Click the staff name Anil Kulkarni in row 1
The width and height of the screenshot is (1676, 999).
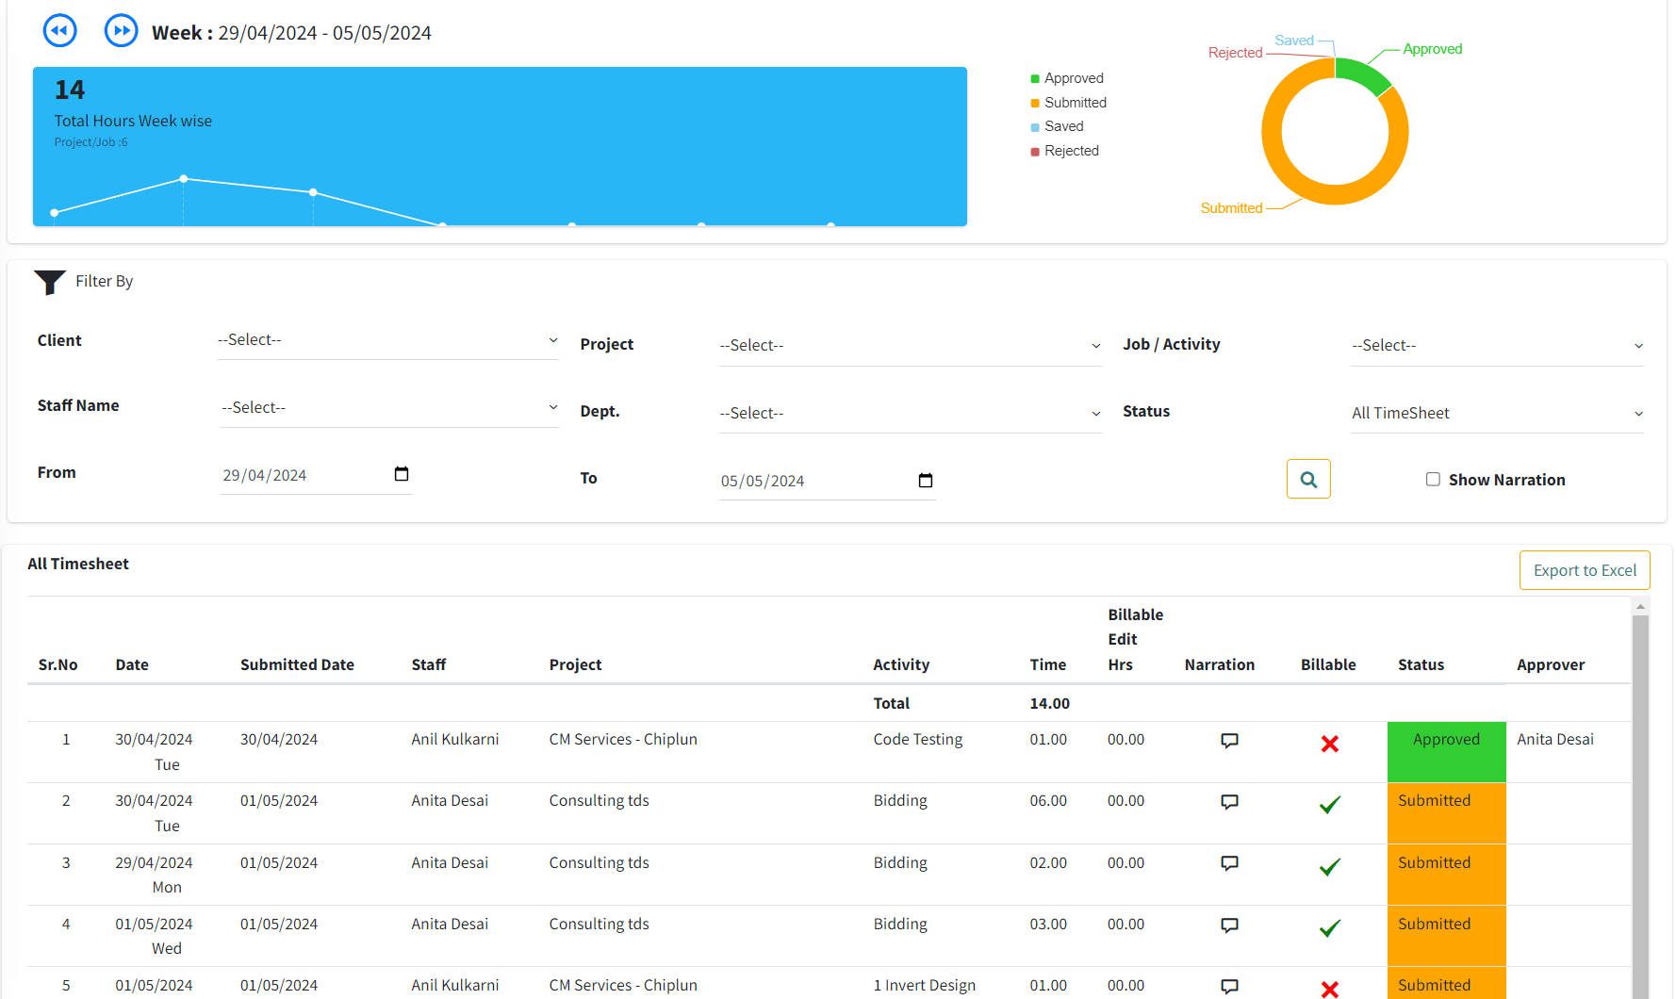[x=455, y=740]
